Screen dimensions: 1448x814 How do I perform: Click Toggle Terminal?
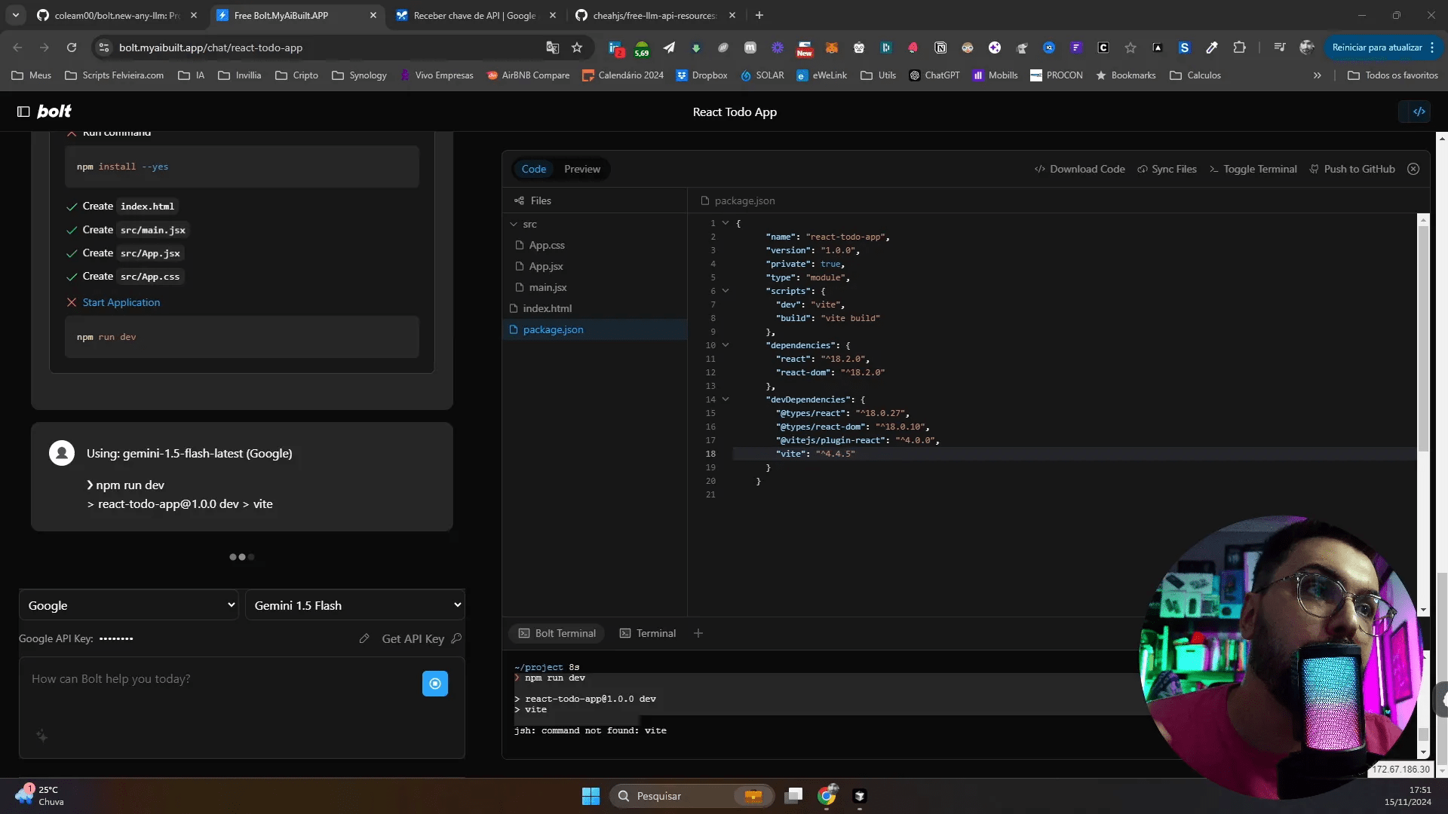pos(1253,169)
